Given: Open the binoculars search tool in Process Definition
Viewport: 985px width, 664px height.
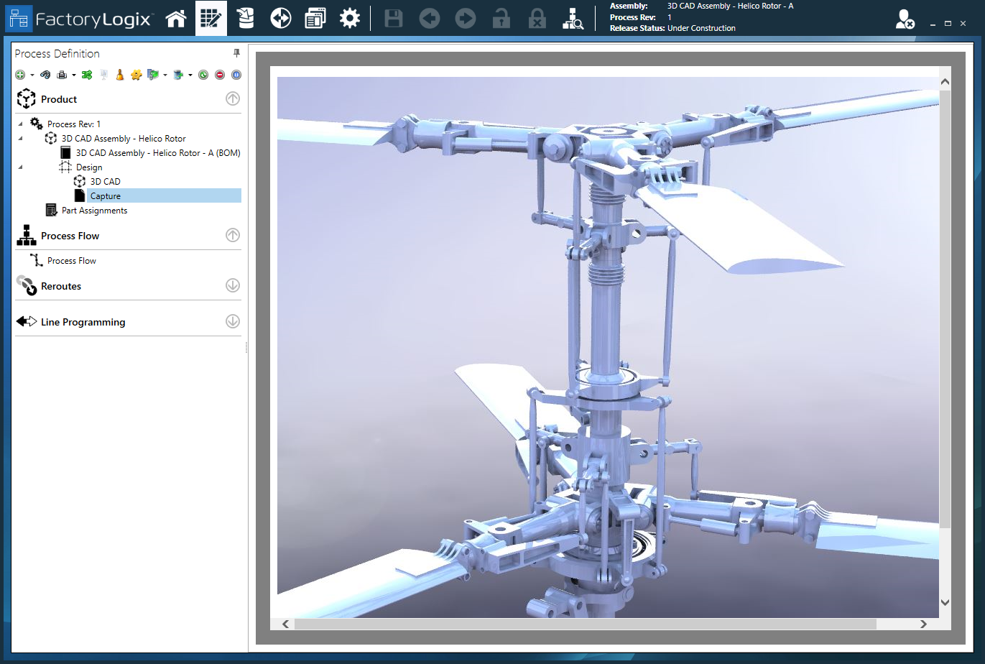Looking at the screenshot, I should [45, 74].
